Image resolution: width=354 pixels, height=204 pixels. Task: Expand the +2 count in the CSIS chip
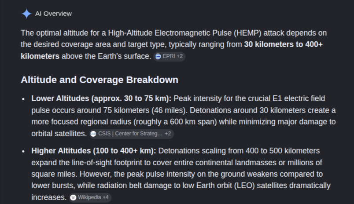pyautogui.click(x=168, y=134)
